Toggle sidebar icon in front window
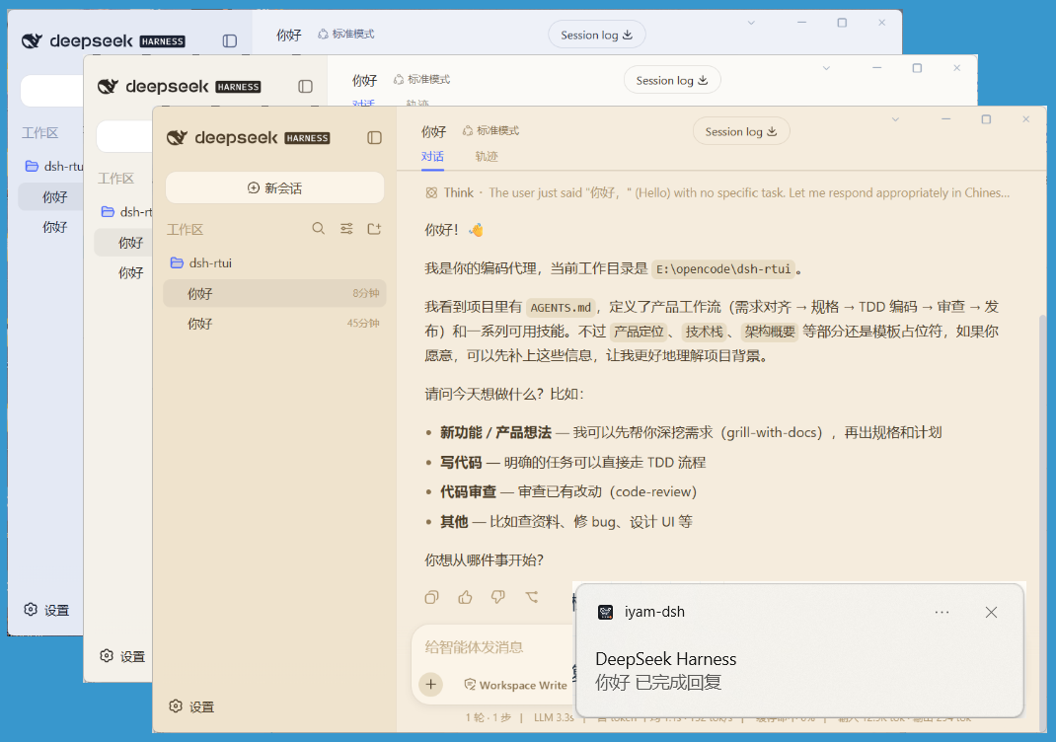Screen dimensions: 1056x742 click(x=374, y=138)
